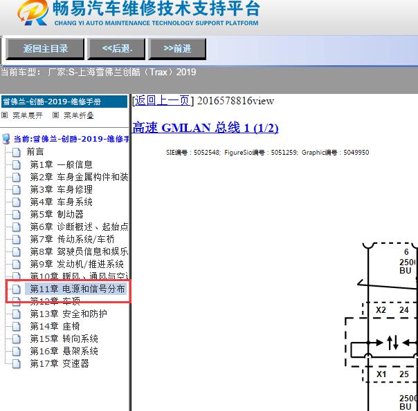The image size is (418, 411).
Task: Click the page icon next to 第5章
Action: [x=16, y=214]
